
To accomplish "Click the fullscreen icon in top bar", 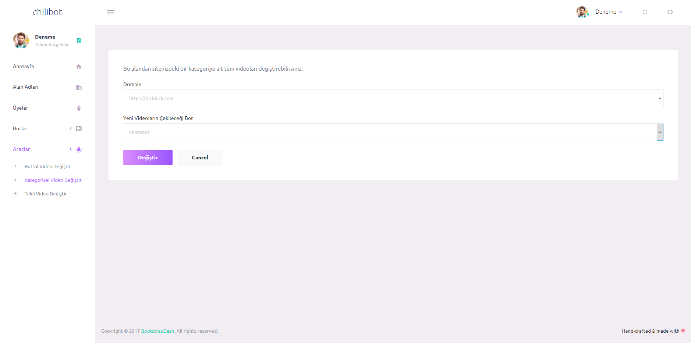I will (645, 12).
